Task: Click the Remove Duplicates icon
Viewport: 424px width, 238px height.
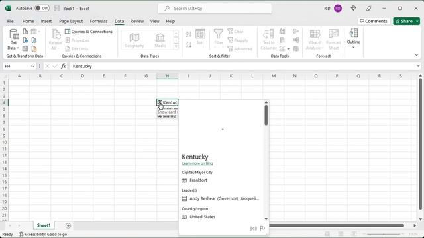Action: [x=282, y=40]
